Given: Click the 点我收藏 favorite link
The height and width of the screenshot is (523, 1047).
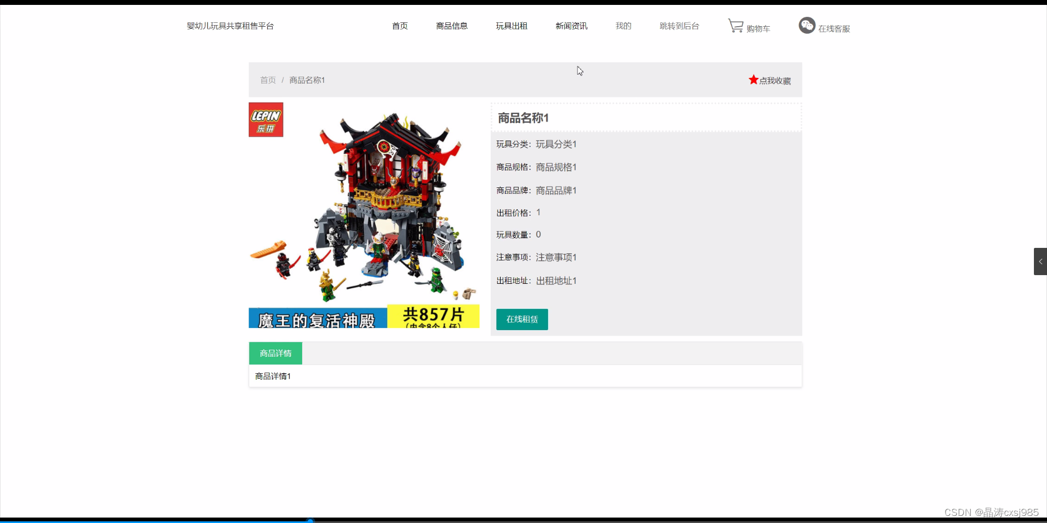Looking at the screenshot, I should pyautogui.click(x=775, y=81).
